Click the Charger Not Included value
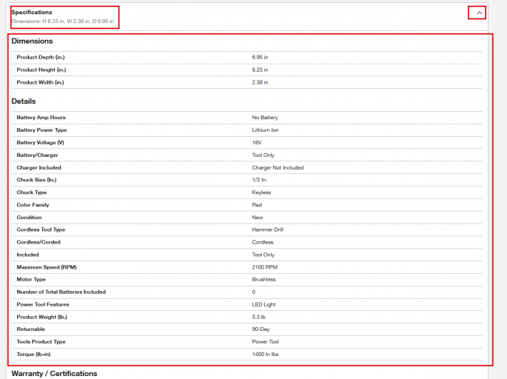This screenshot has width=507, height=379. pyautogui.click(x=278, y=167)
